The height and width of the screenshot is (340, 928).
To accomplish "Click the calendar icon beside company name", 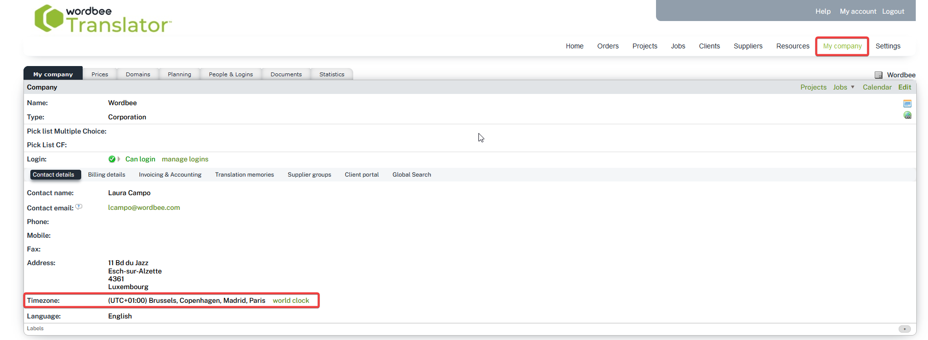I will (907, 103).
